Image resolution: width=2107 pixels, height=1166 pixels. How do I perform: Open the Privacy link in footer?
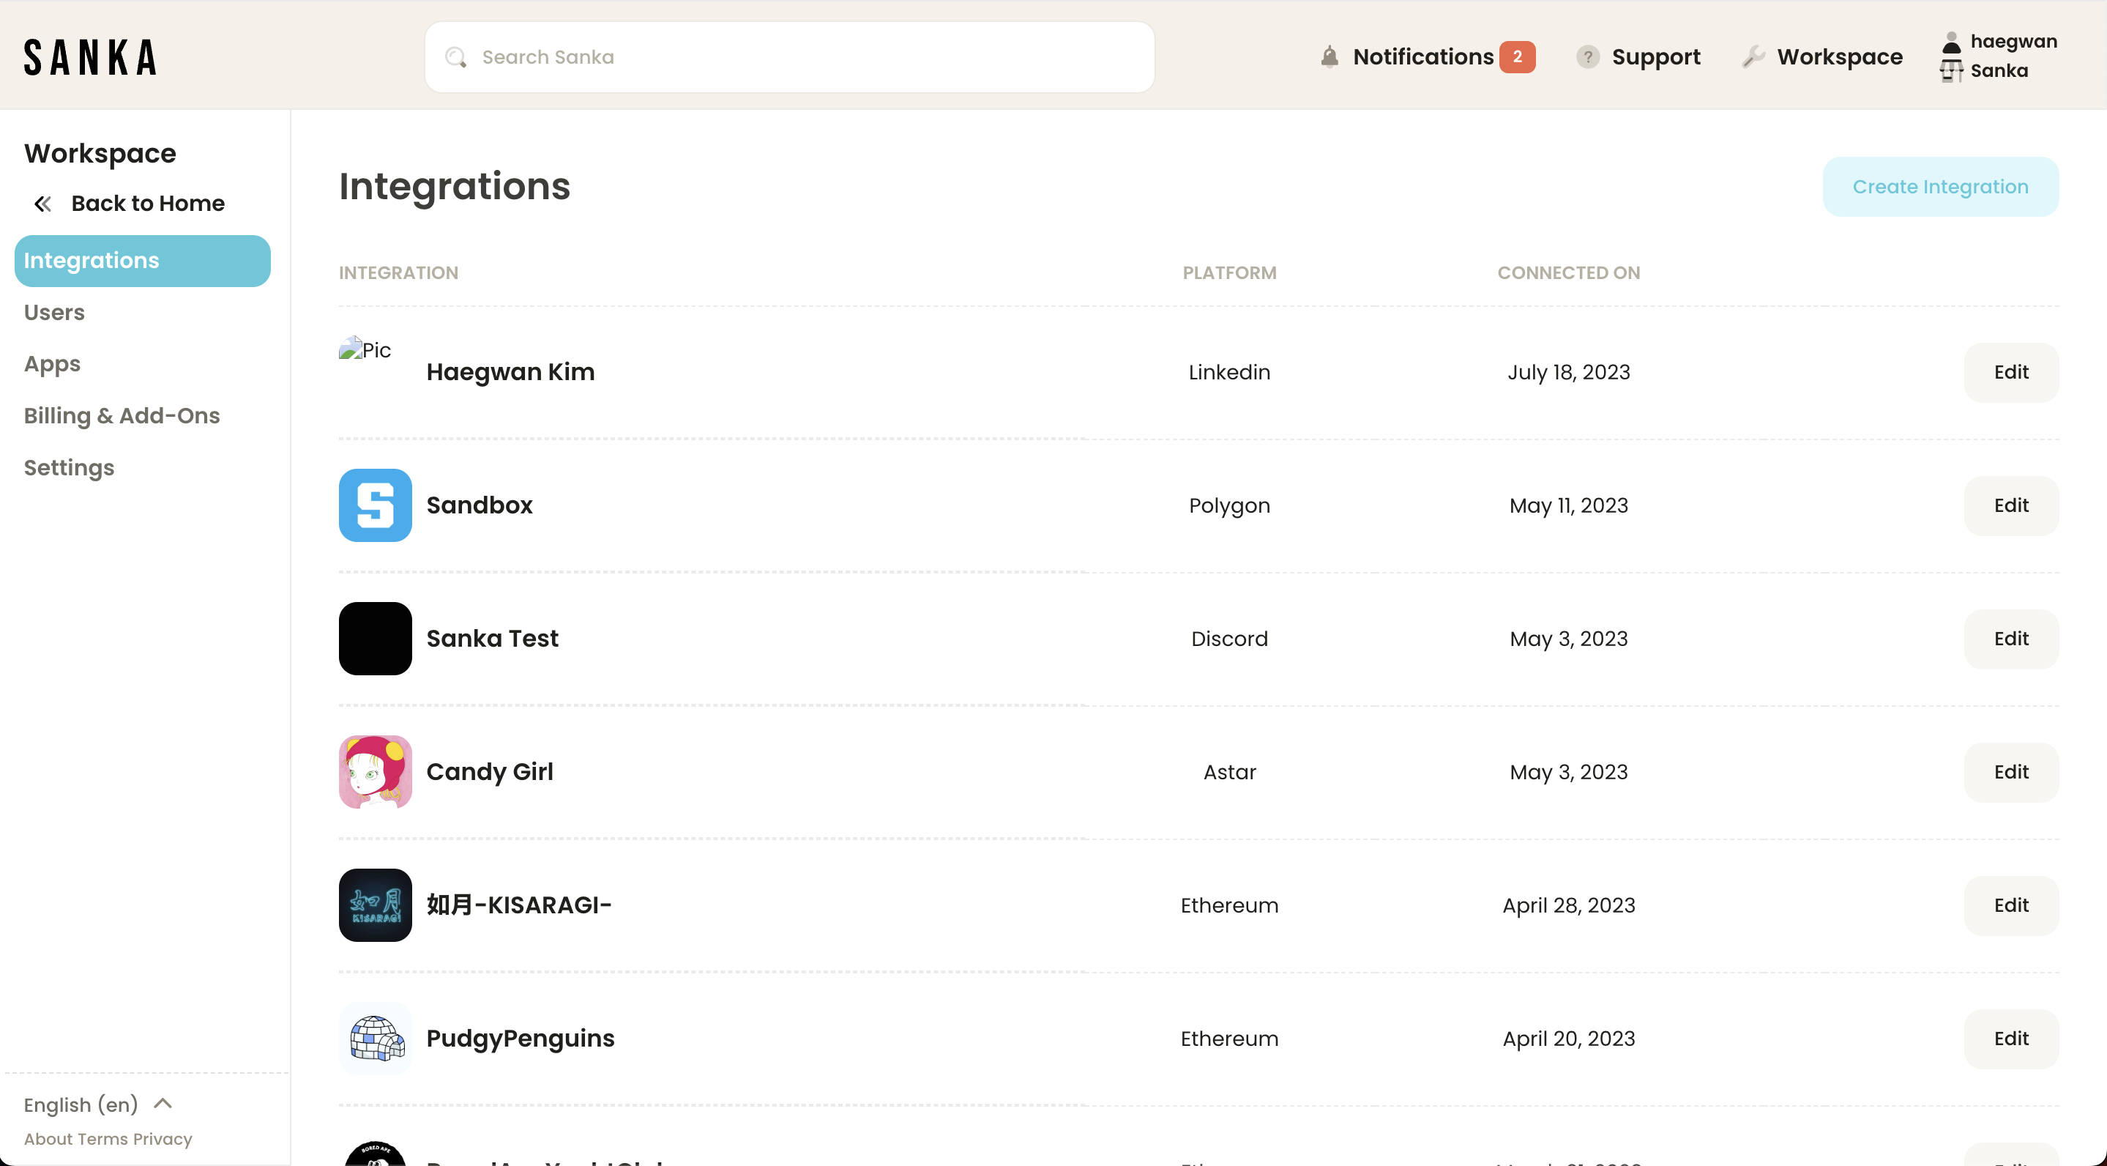tap(162, 1139)
